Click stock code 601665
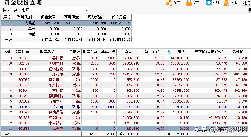 pos(24,58)
